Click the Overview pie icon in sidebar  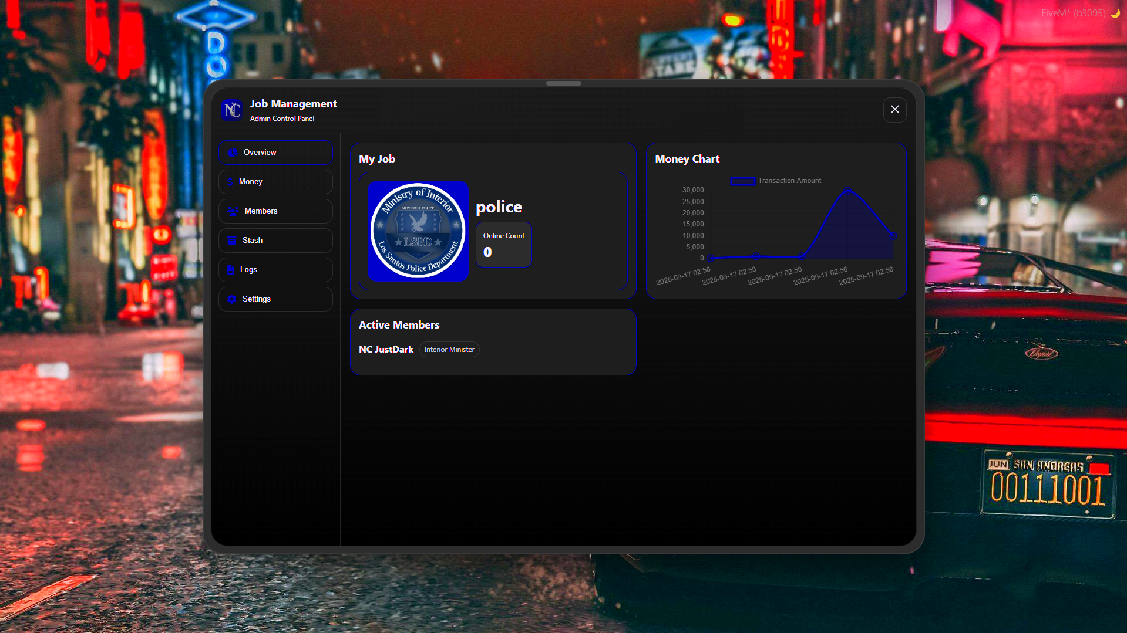233,153
